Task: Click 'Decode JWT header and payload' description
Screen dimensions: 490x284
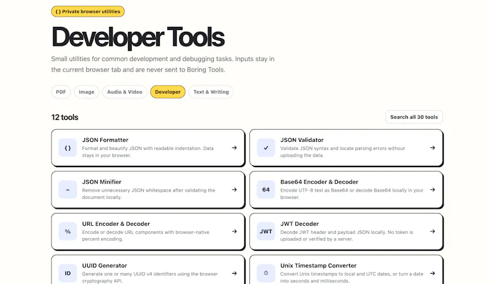Action: coord(347,236)
